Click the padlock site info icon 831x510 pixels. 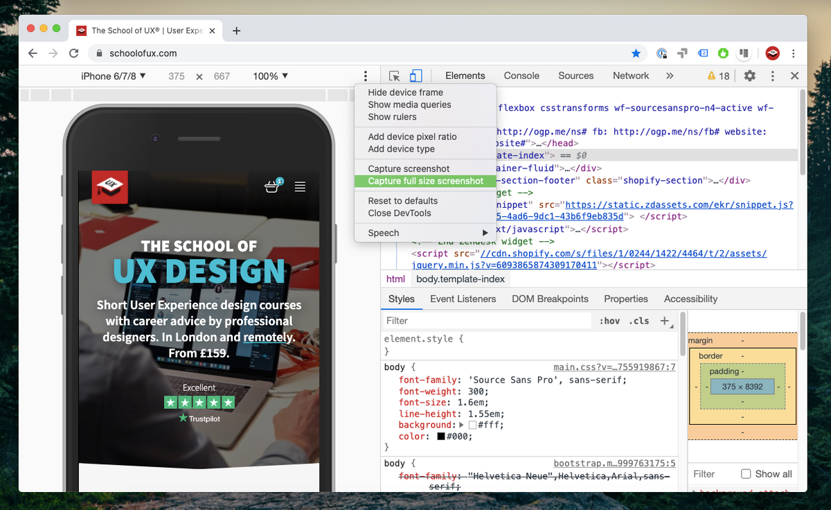click(x=100, y=53)
